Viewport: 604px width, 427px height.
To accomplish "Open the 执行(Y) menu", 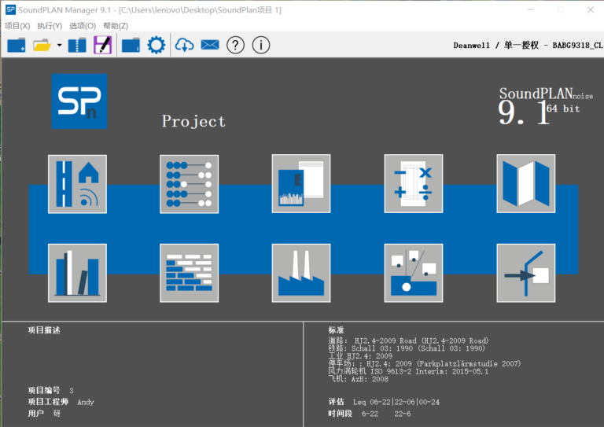I will (50, 26).
